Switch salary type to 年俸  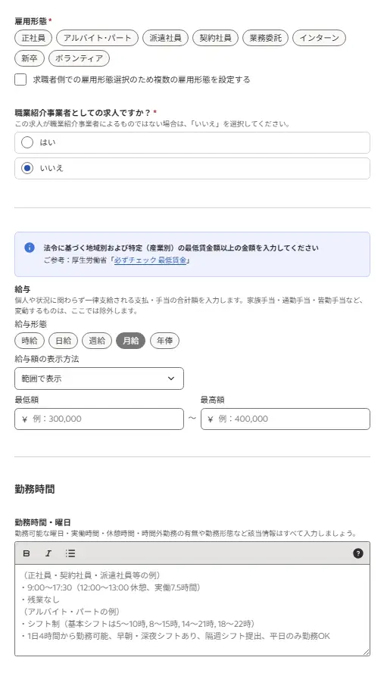[164, 341]
